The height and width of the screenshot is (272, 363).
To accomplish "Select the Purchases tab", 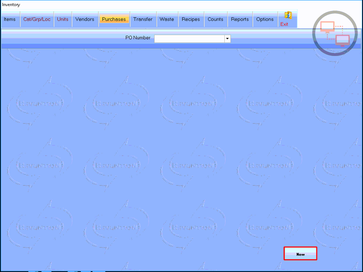I will (114, 20).
